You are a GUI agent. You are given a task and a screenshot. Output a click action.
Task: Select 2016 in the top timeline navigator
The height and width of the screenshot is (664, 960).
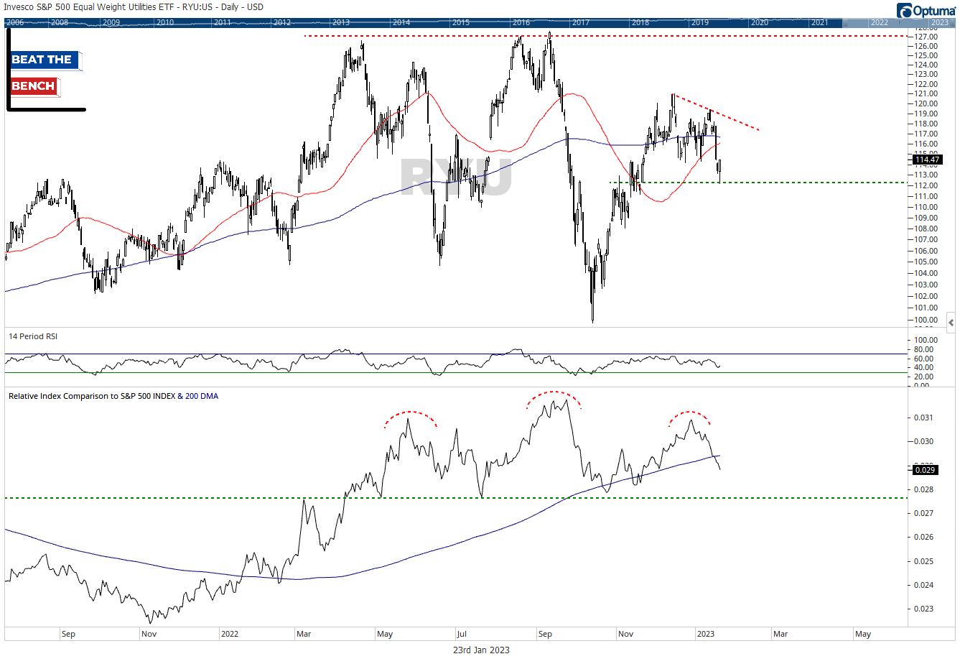pos(521,22)
